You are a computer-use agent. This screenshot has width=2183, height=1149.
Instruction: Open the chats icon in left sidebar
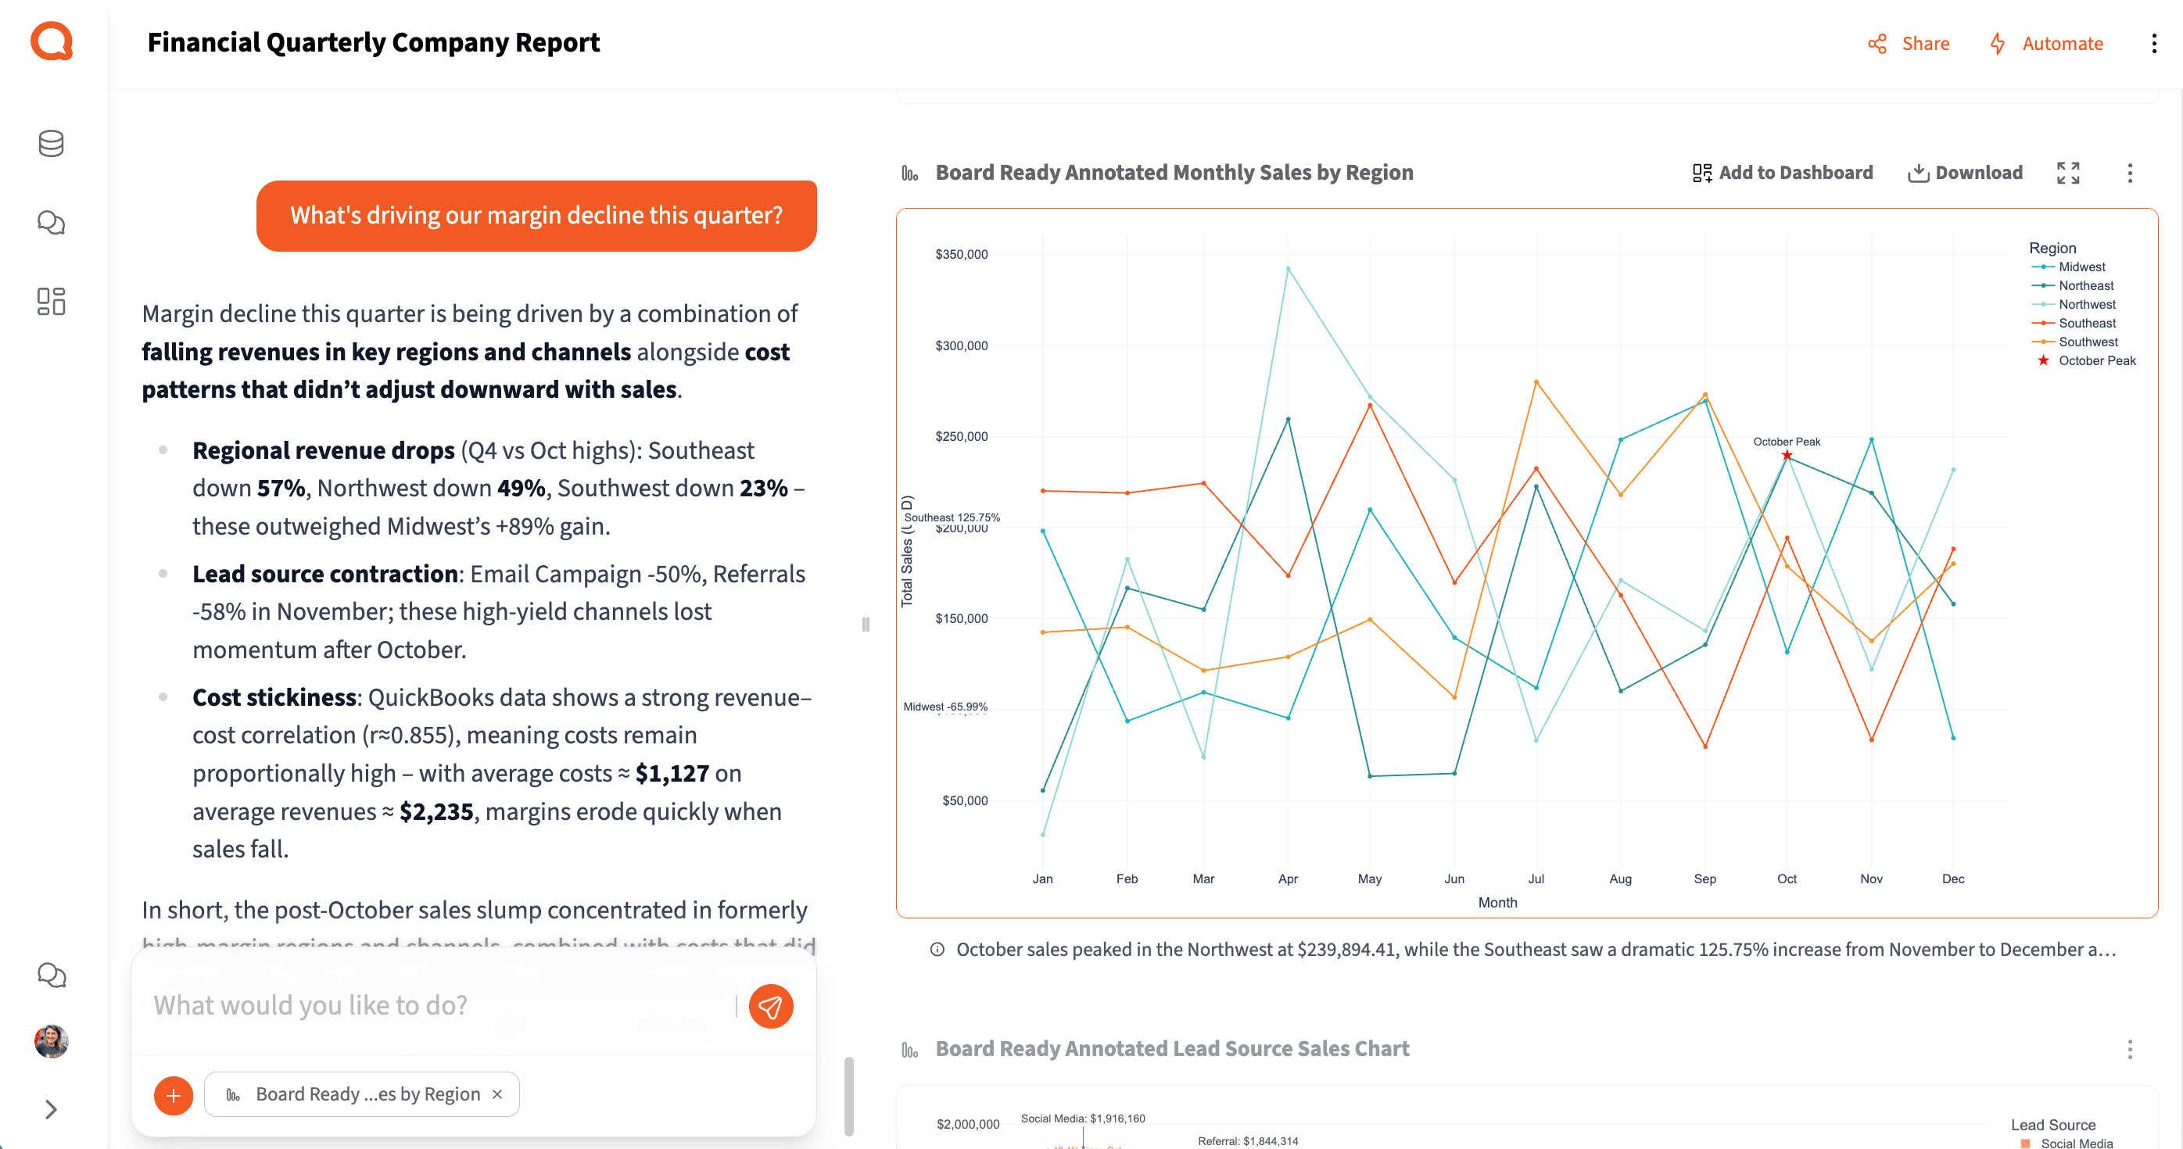tap(51, 223)
